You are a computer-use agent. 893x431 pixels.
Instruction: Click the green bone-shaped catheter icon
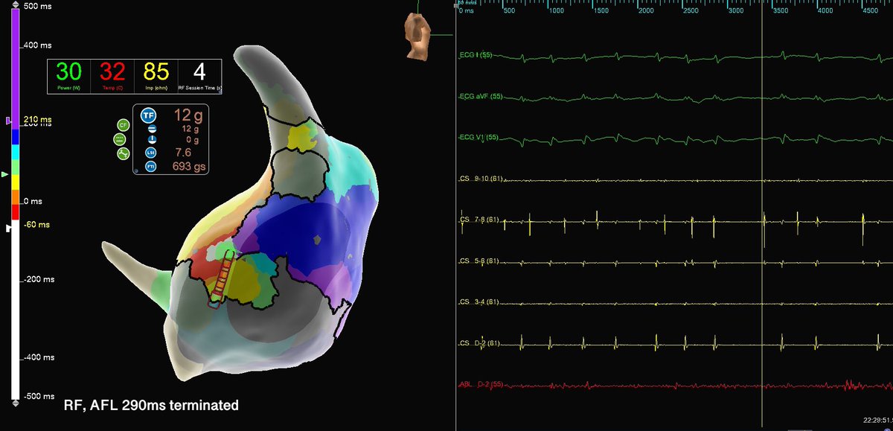(122, 154)
